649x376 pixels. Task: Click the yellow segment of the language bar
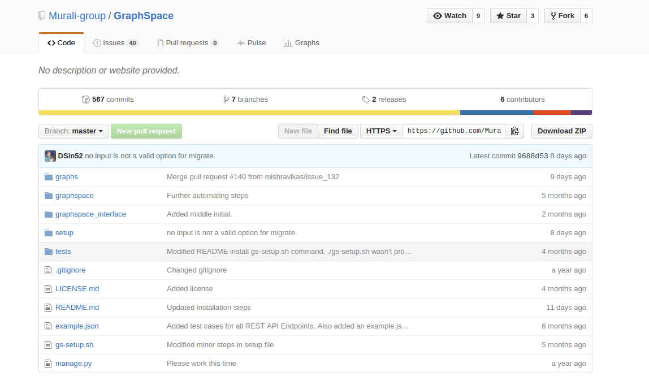[249, 113]
